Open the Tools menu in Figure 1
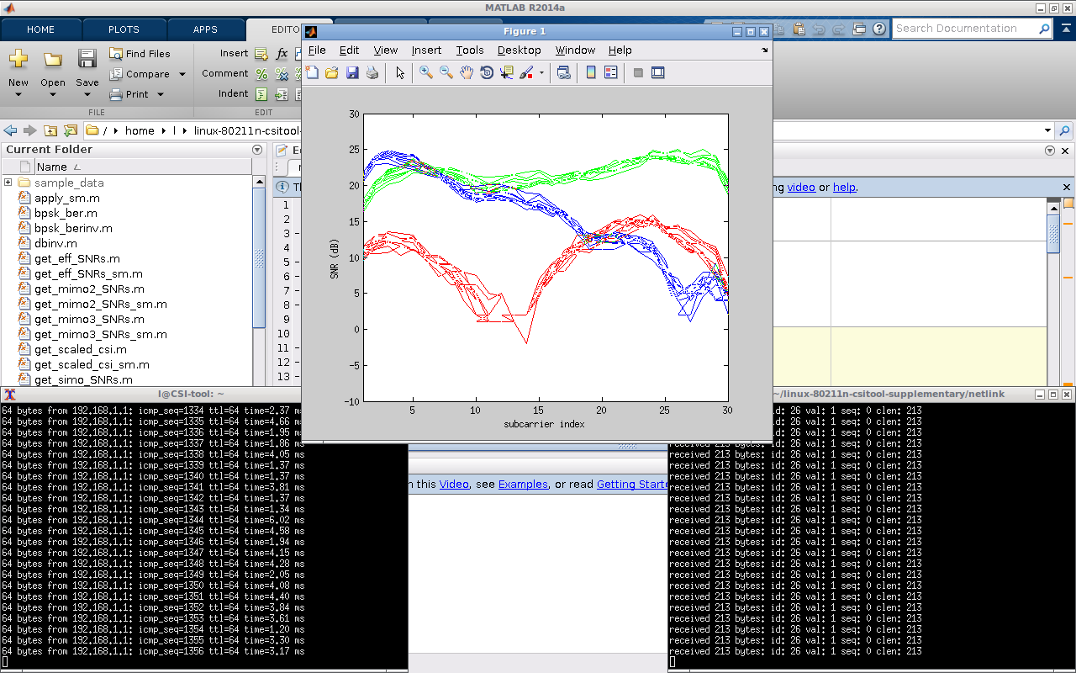1076x673 pixels. click(x=470, y=50)
